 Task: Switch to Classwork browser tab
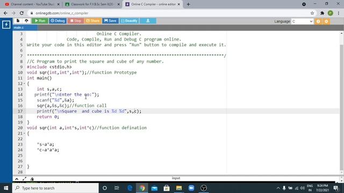pos(92,4)
